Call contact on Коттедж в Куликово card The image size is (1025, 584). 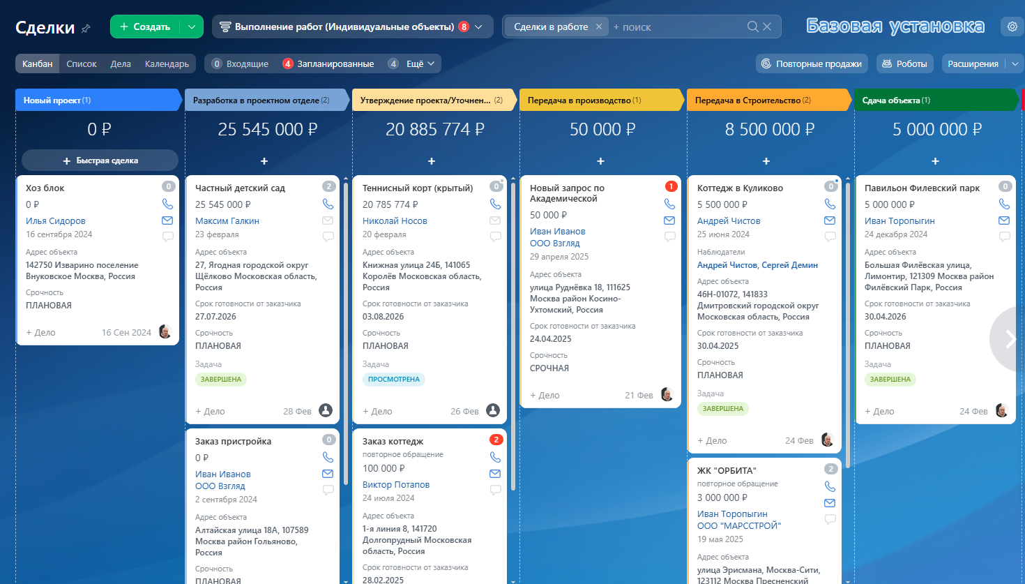(x=830, y=204)
